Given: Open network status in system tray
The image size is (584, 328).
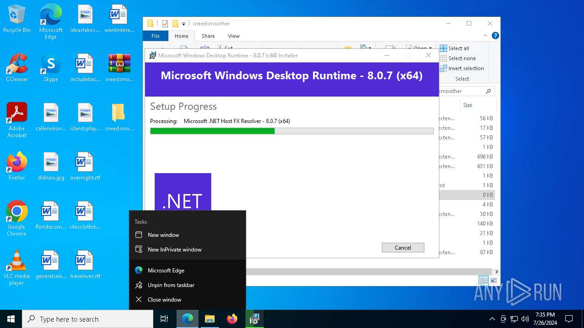Looking at the screenshot, I should coord(514,319).
